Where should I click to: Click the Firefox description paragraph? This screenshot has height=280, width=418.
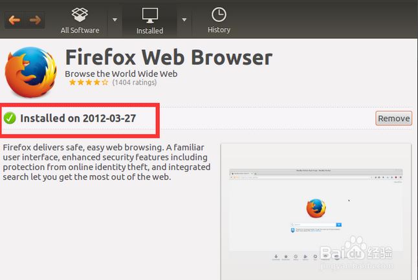(x=107, y=162)
